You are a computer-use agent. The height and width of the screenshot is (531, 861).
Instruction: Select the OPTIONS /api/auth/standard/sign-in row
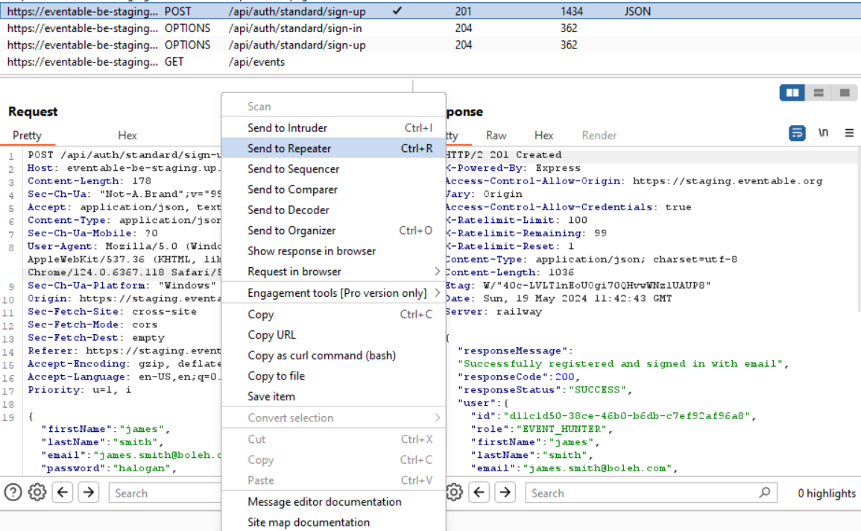431,28
